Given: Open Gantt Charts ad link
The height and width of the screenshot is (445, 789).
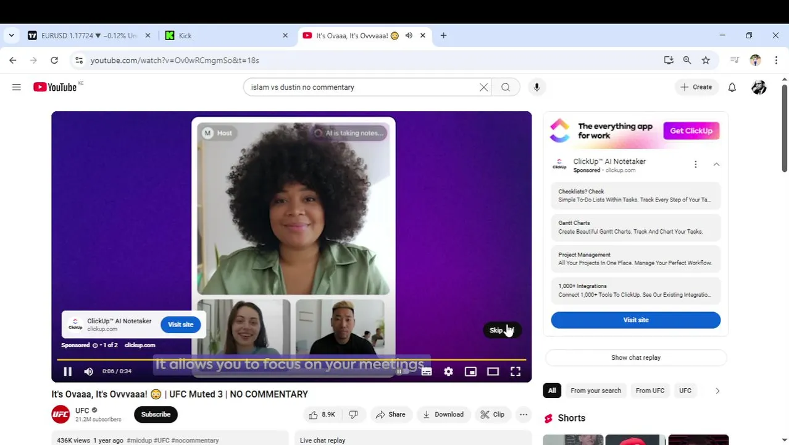Looking at the screenshot, I should click(x=635, y=227).
